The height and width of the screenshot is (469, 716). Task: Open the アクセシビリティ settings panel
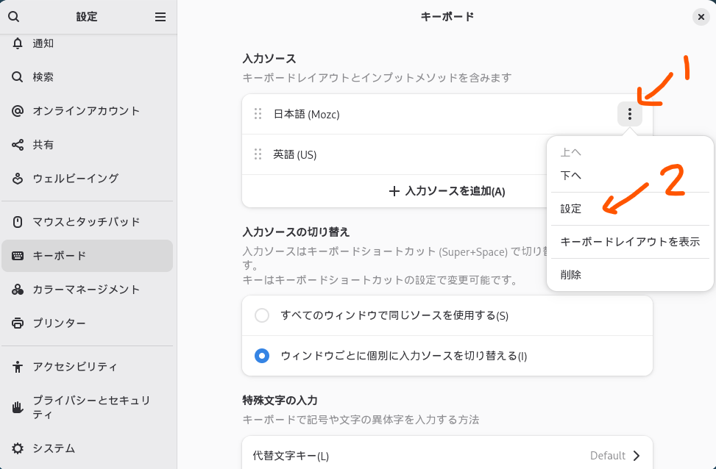pyautogui.click(x=74, y=367)
